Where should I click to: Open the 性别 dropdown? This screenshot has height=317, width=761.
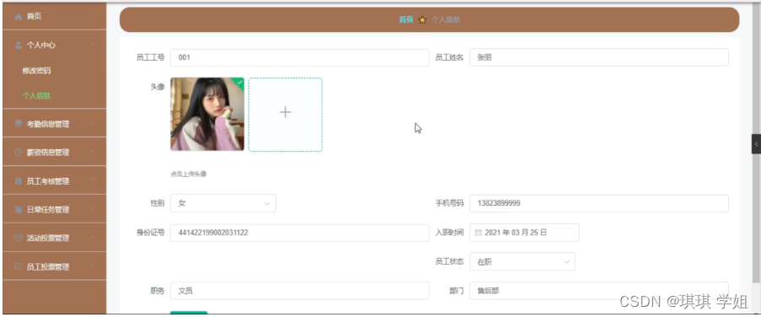coord(223,203)
